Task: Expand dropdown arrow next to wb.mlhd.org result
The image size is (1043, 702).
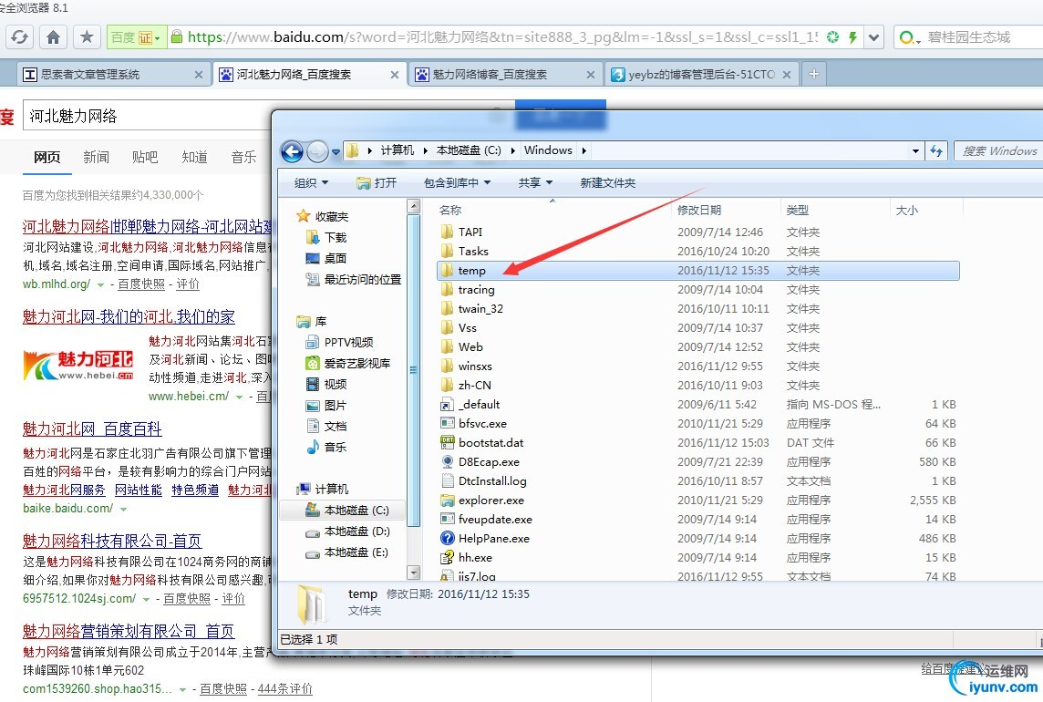Action: click(x=100, y=284)
